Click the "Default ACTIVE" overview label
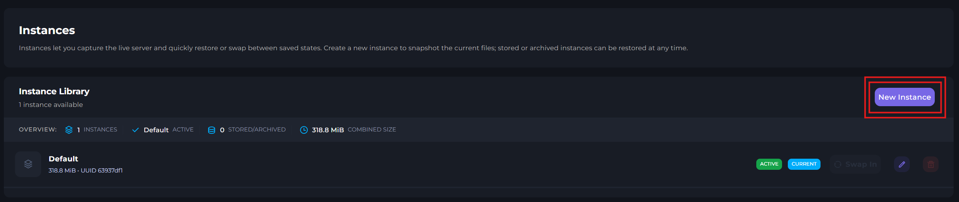Viewport: 959px width, 202px height. pyautogui.click(x=168, y=130)
